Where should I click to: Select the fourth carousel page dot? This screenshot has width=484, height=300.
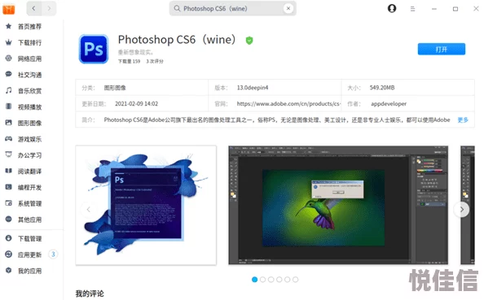click(x=279, y=280)
